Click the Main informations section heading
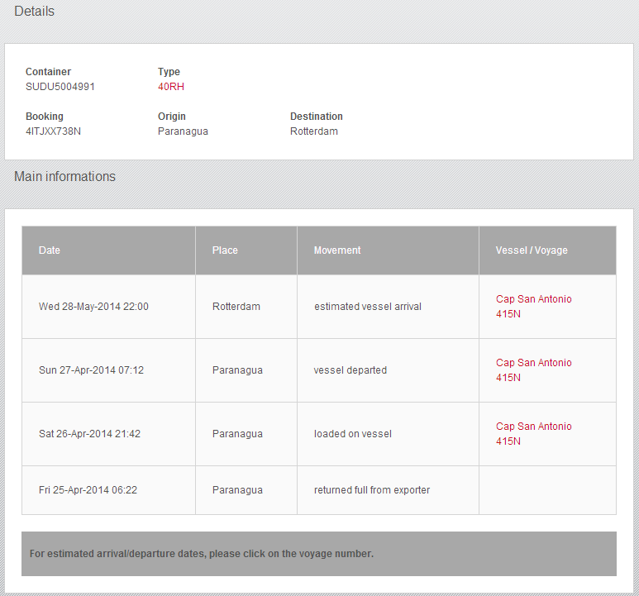Image resolution: width=639 pixels, height=596 pixels. tap(64, 176)
